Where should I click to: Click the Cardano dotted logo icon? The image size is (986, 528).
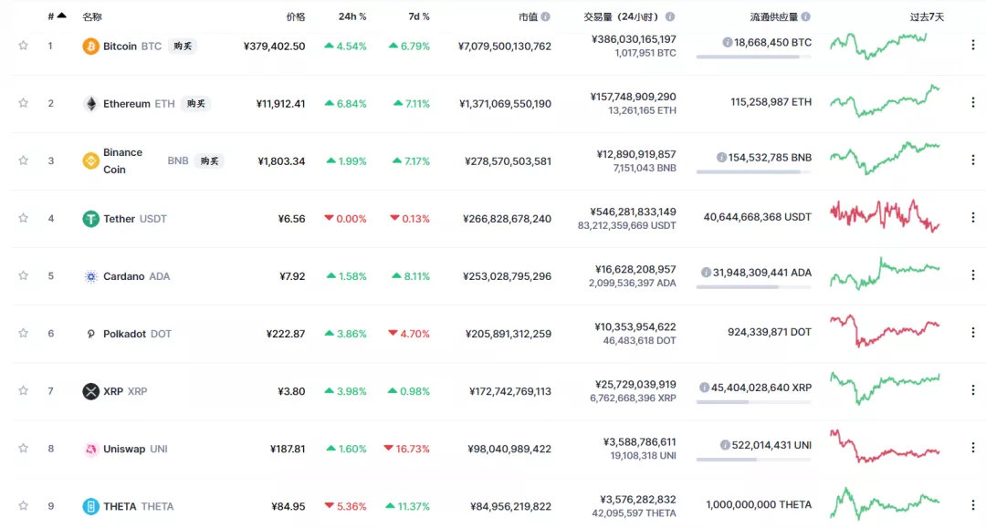[90, 276]
